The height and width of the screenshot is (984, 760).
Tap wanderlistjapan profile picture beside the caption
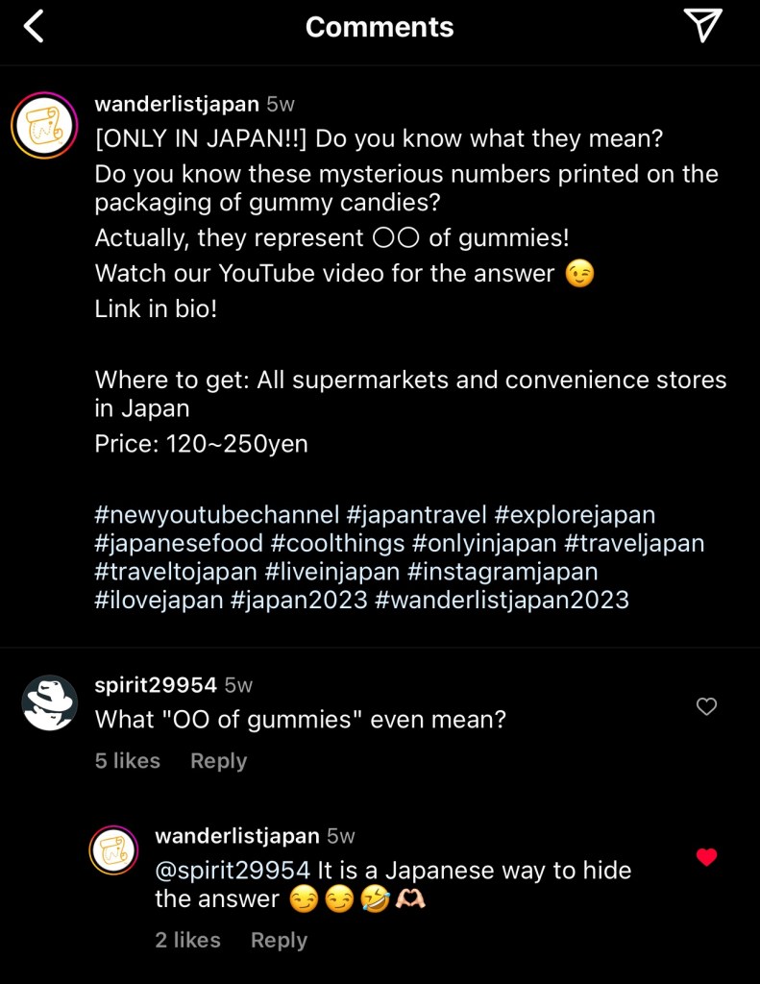44,125
